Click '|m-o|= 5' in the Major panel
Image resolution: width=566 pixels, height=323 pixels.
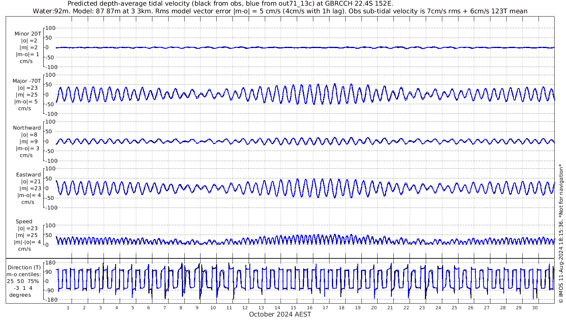(27, 101)
